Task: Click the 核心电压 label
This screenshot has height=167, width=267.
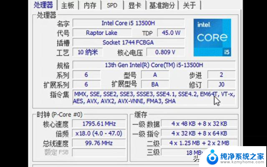Action: (x=130, y=53)
